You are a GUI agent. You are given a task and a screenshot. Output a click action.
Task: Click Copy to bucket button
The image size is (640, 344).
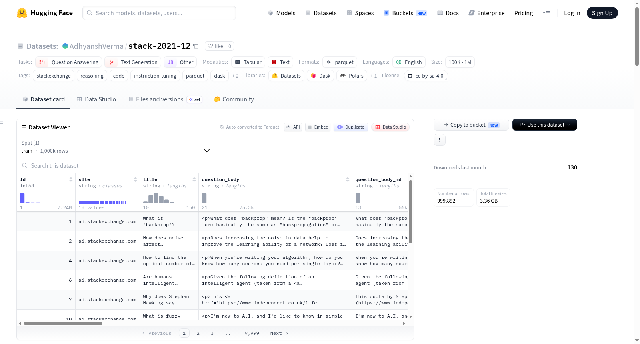[471, 125]
